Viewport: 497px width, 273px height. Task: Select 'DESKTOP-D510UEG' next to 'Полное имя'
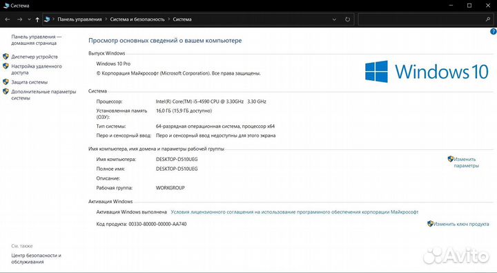click(x=177, y=169)
